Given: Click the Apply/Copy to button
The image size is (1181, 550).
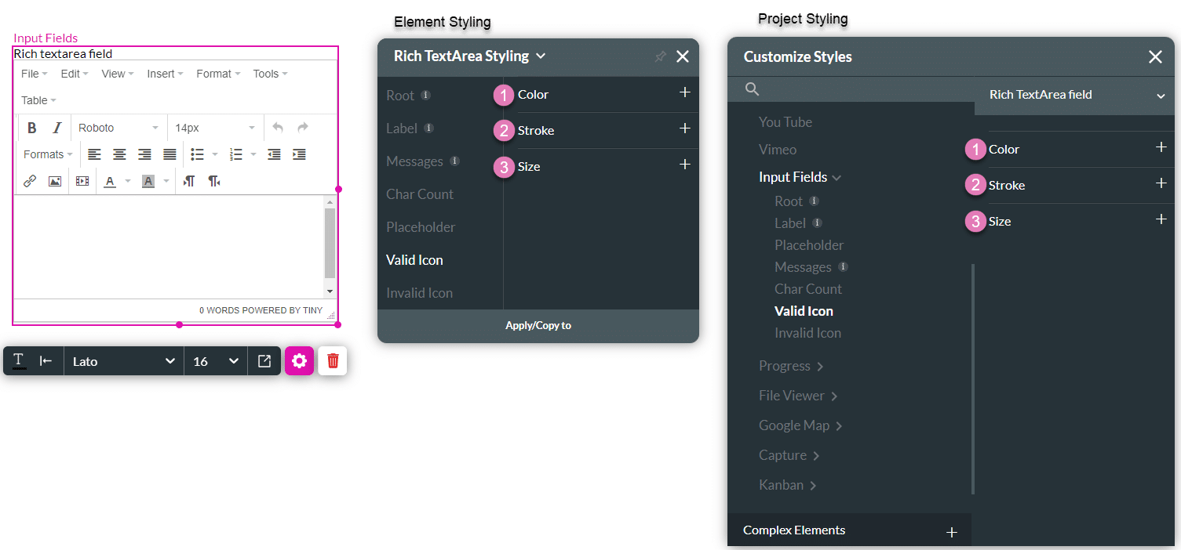Looking at the screenshot, I should pyautogui.click(x=538, y=324).
